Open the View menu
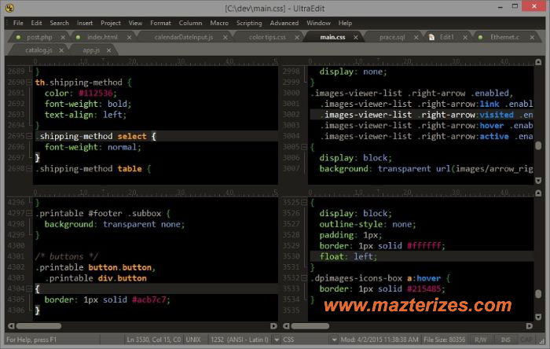Image resolution: width=550 pixels, height=349 pixels. tap(135, 23)
